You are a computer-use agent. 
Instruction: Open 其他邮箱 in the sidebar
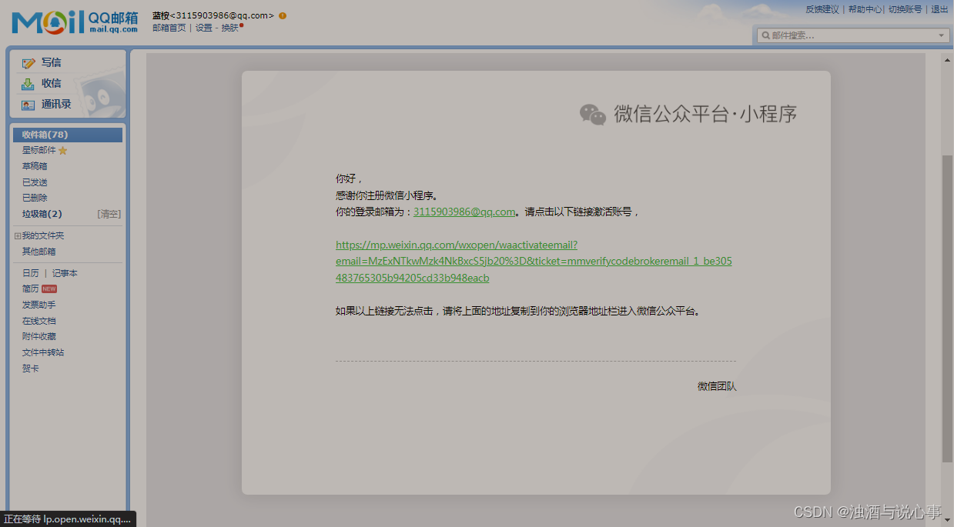pyautogui.click(x=38, y=252)
